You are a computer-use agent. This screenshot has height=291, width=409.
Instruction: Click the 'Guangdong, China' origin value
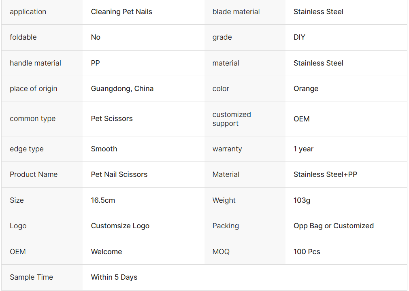[122, 89]
